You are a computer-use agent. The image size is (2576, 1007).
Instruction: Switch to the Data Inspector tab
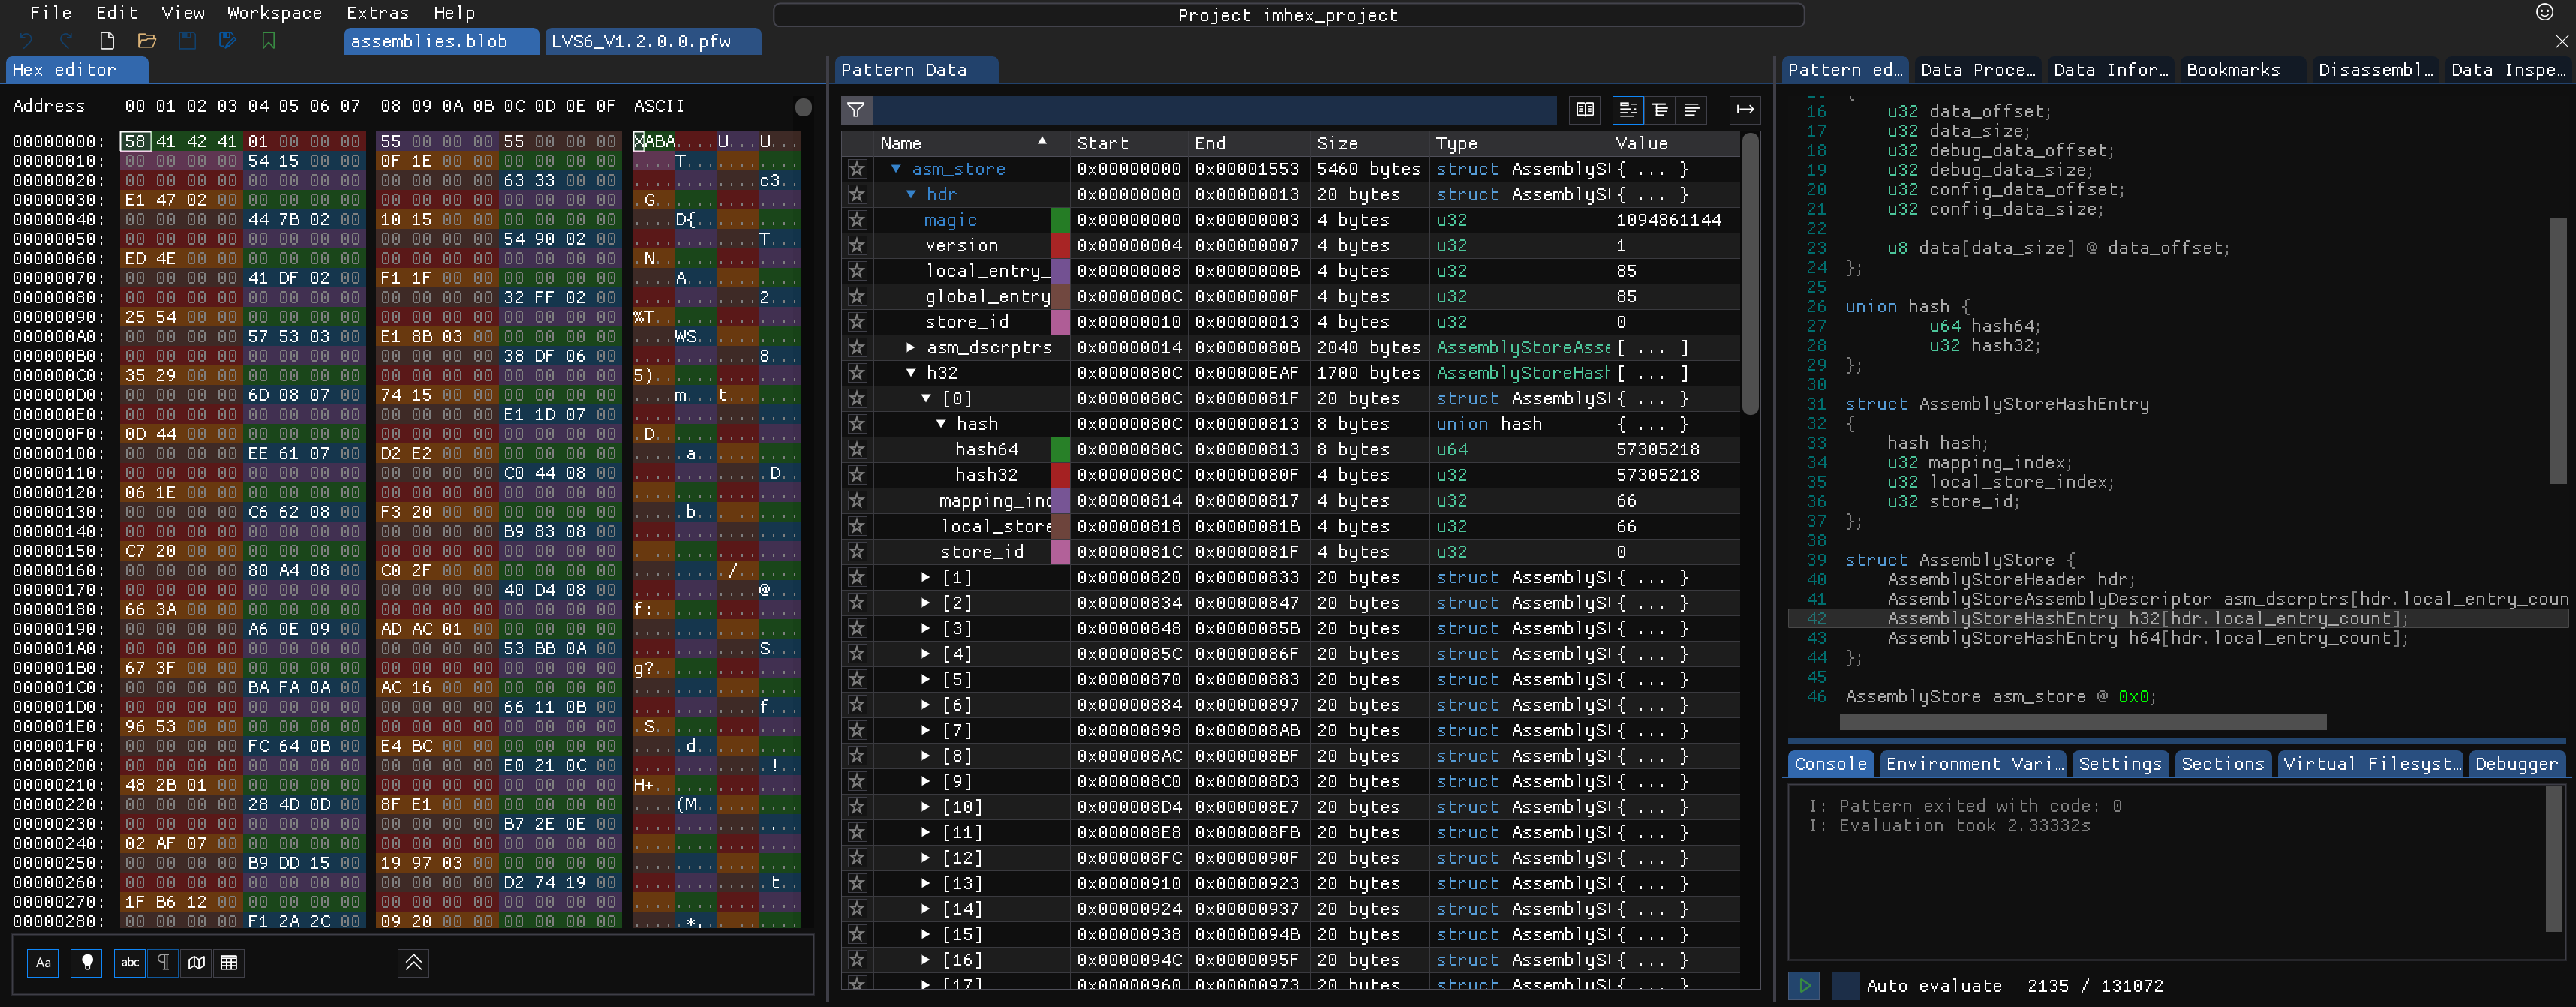[2507, 70]
